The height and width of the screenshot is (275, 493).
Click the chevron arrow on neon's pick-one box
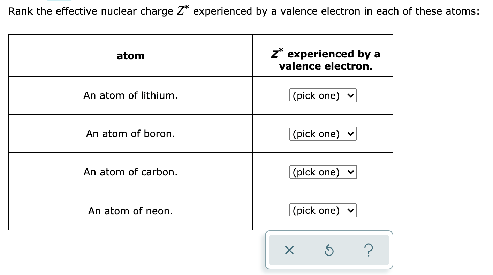pyautogui.click(x=351, y=210)
